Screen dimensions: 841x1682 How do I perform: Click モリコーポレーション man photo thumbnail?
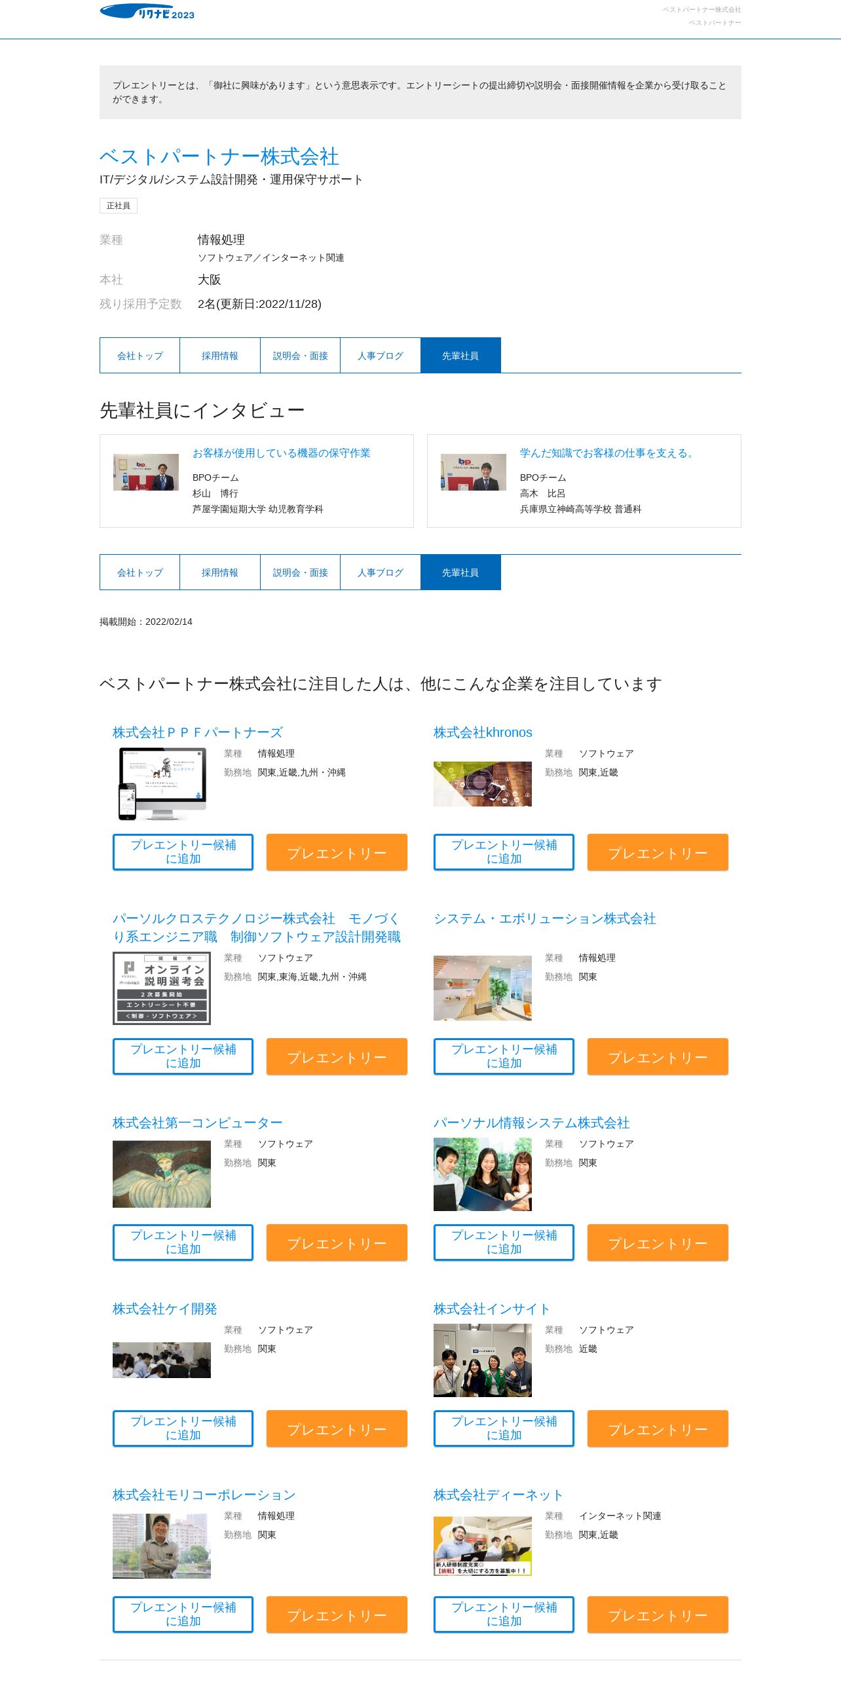(x=162, y=1546)
